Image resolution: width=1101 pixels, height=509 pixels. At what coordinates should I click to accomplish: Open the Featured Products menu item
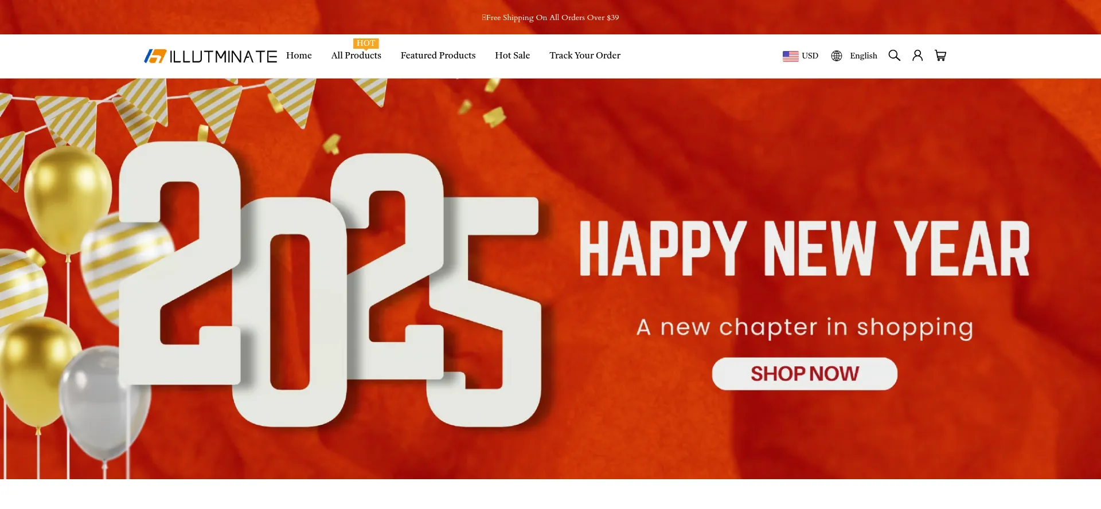[x=438, y=56]
